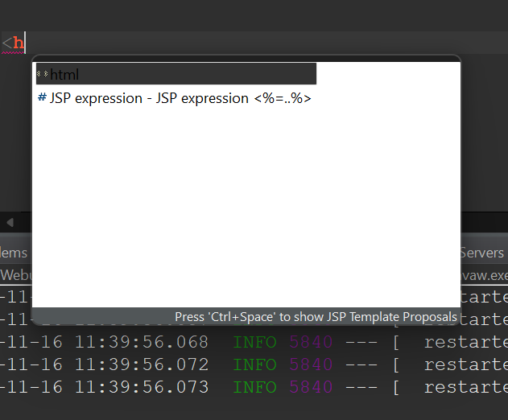
Task: Click the console title starting with Webu
Action: pos(14,275)
